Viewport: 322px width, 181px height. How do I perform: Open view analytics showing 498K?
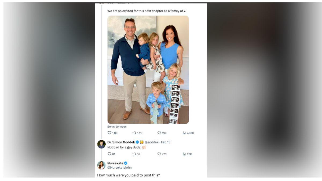(x=184, y=133)
